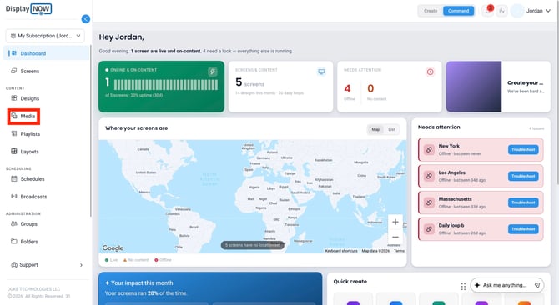This screenshot has width=559, height=305.
Task: Open the My Subscription dropdown
Action: [x=45, y=36]
